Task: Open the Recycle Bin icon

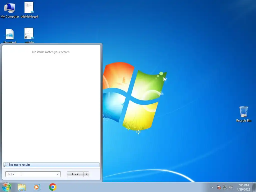Action: (243, 114)
